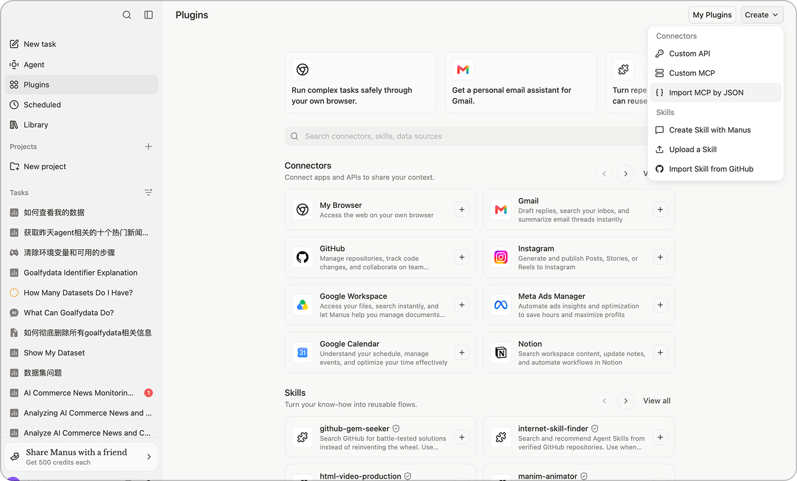The height and width of the screenshot is (481, 797).
Task: Go to Scheduled page
Action: [x=81, y=104]
